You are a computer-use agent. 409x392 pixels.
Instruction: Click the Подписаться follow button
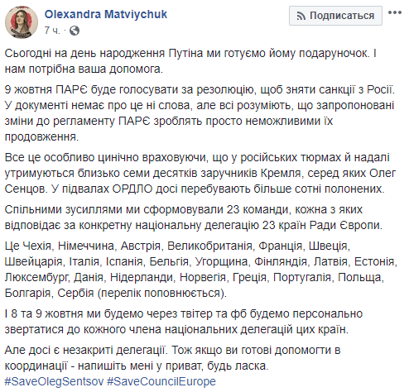[335, 16]
